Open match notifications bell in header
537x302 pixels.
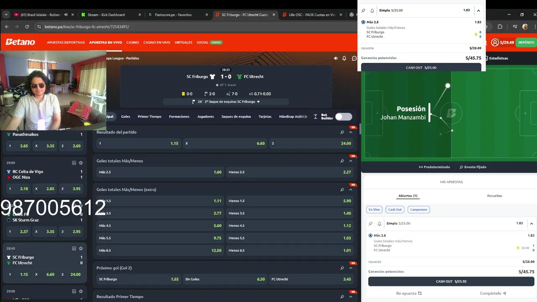point(344,58)
